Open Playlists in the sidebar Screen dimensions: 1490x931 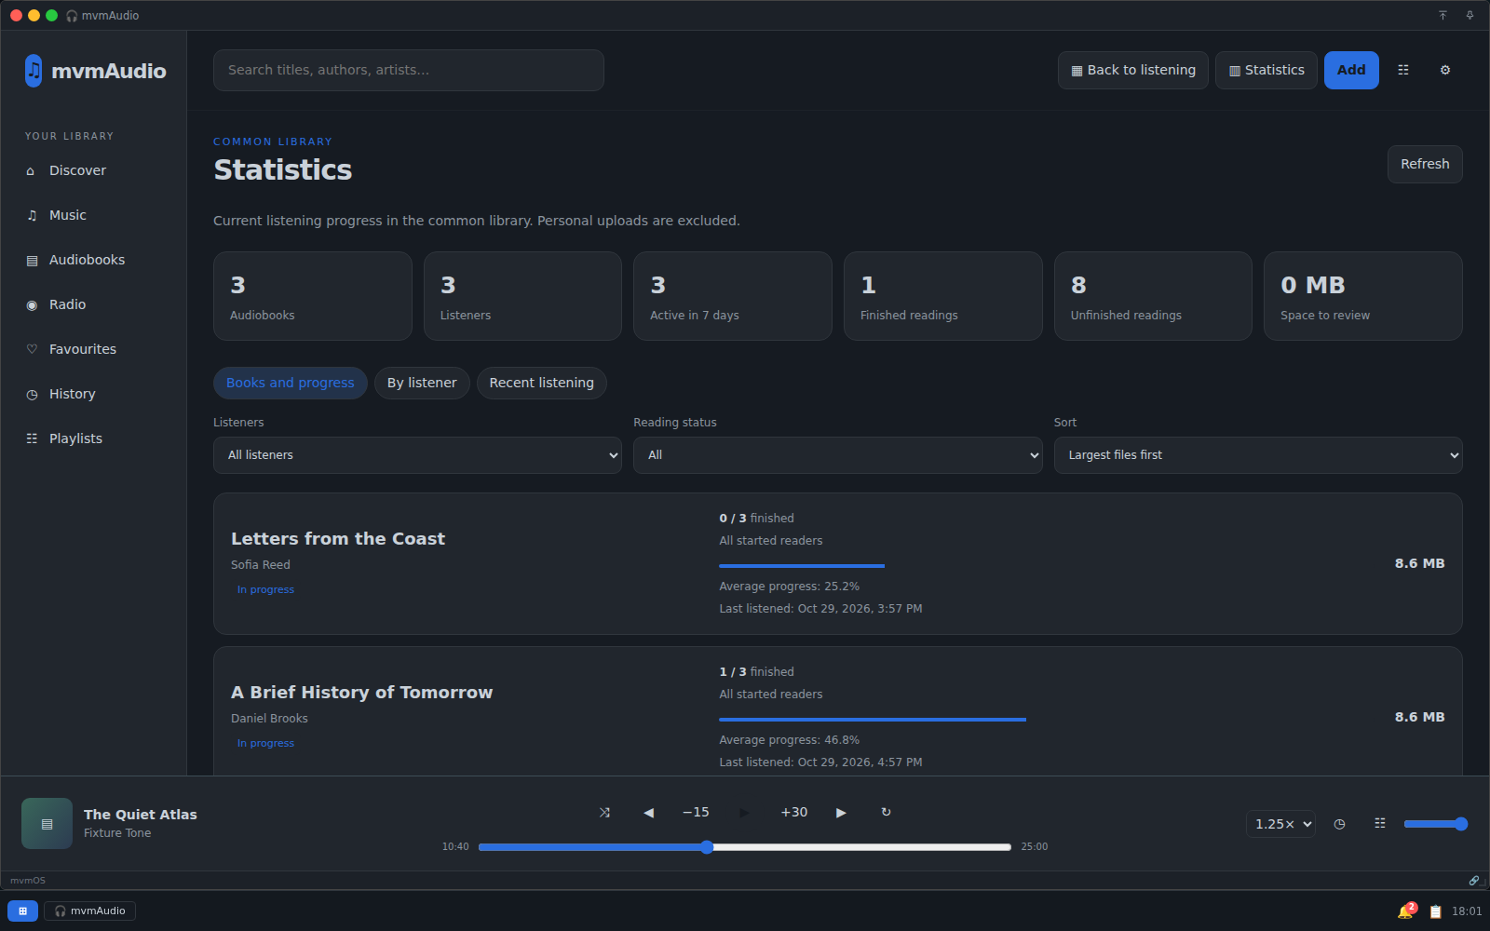tap(93, 439)
